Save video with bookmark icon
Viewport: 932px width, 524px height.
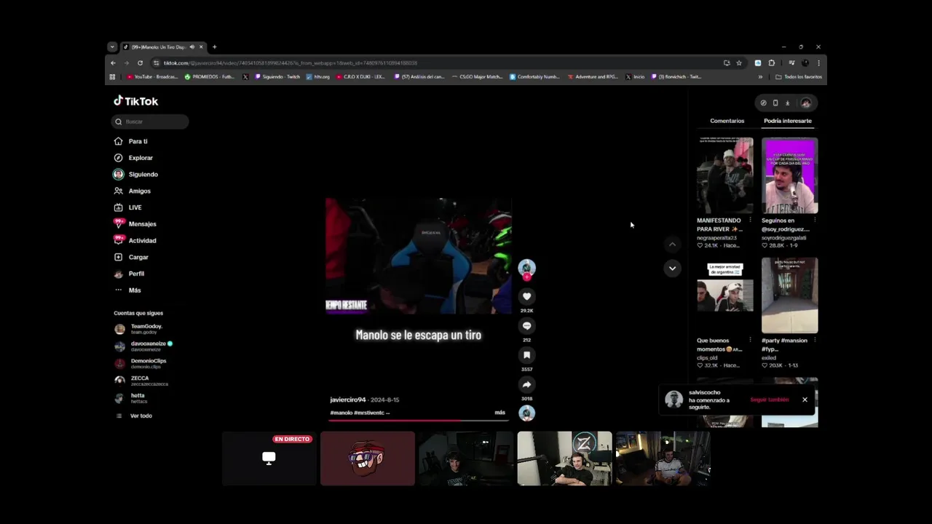point(526,355)
